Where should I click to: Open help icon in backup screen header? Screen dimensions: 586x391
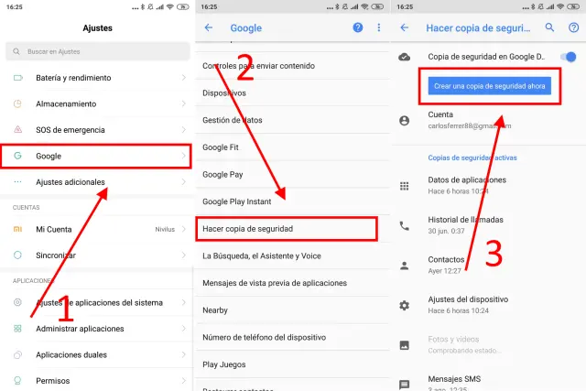click(x=573, y=28)
